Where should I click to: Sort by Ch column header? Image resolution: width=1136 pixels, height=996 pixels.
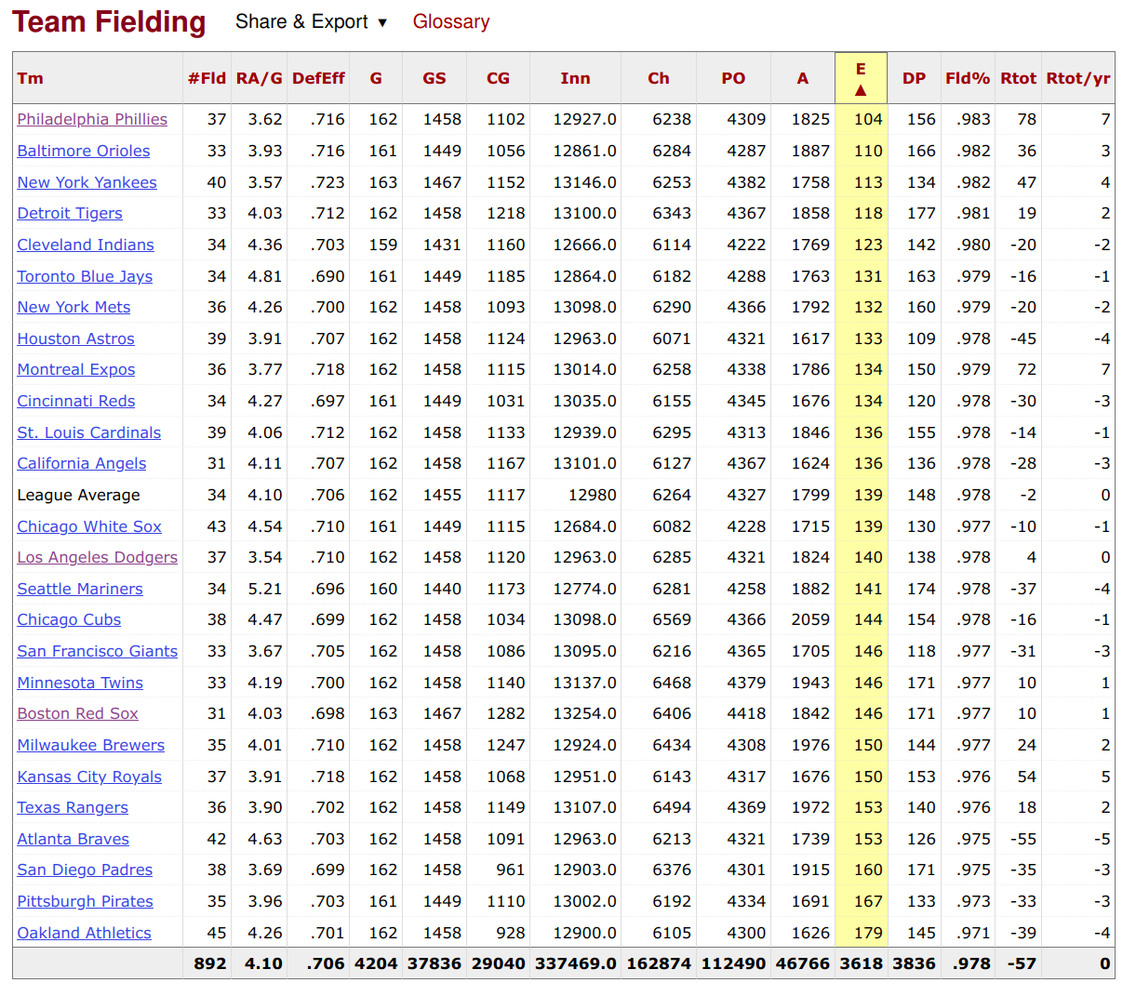pos(659,78)
